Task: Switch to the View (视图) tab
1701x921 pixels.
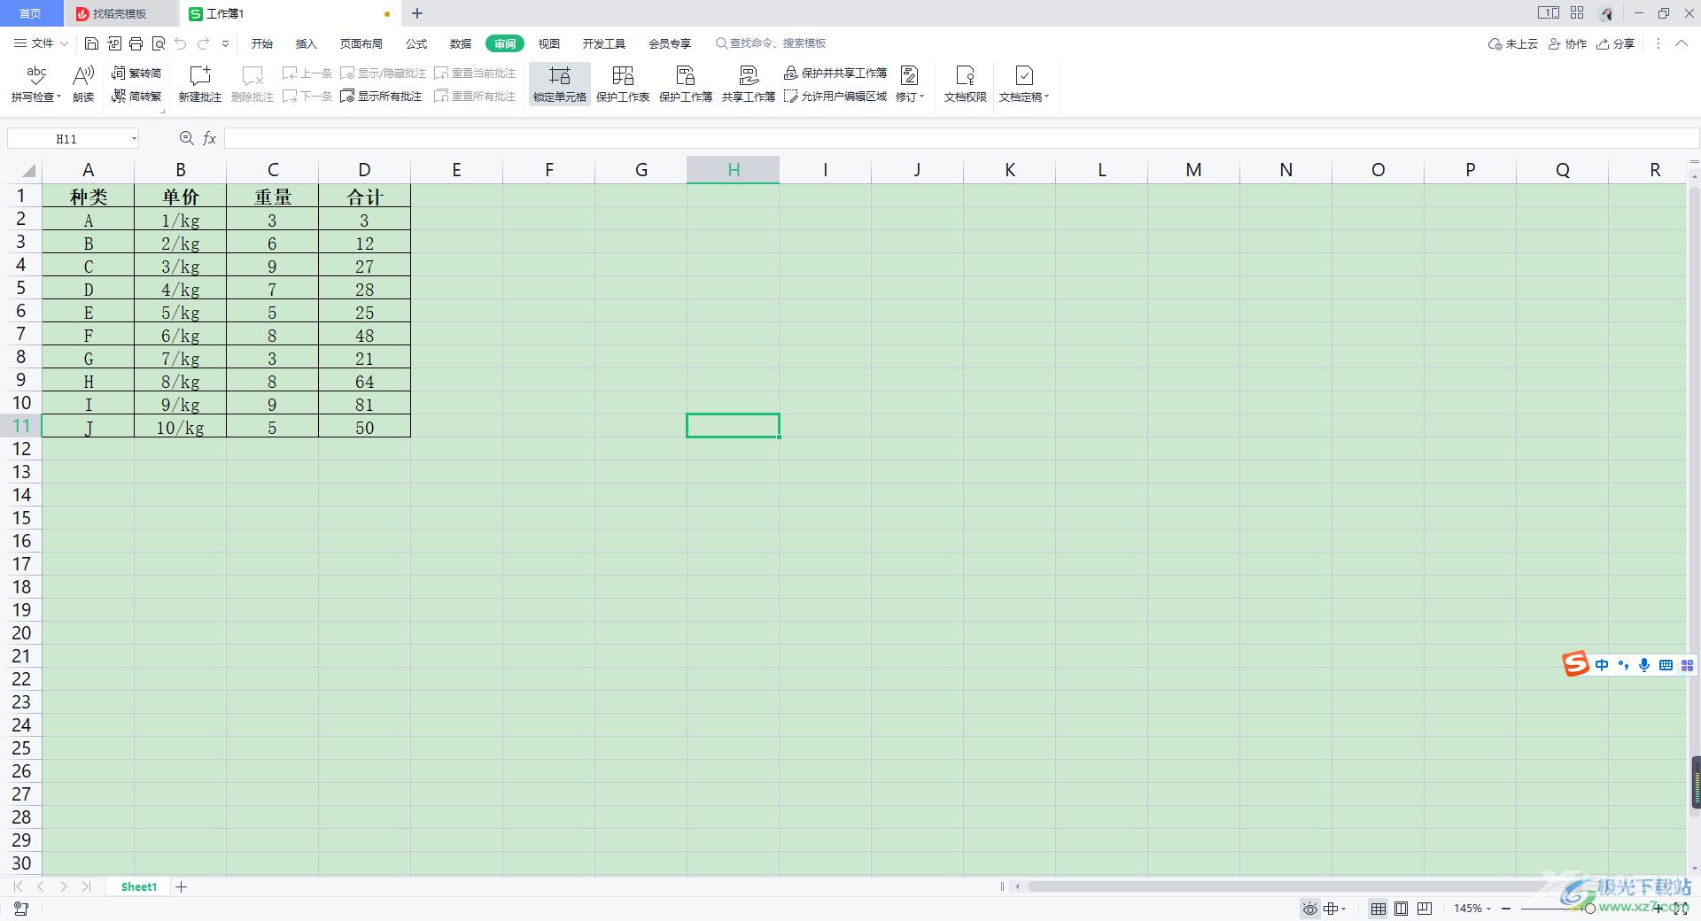Action: tap(549, 43)
